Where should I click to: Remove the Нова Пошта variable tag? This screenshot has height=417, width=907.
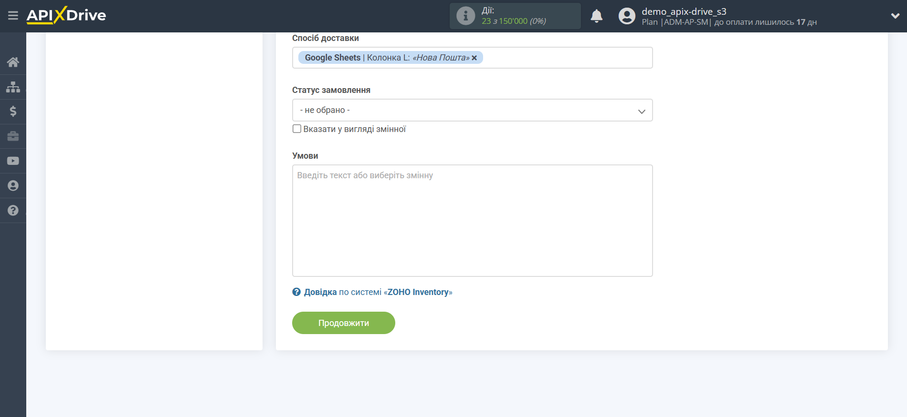pyautogui.click(x=474, y=58)
